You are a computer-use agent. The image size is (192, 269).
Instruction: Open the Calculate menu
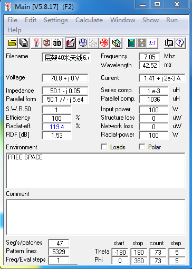coord(89,20)
